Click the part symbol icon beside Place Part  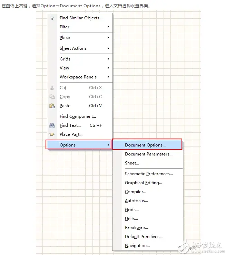[x=52, y=134]
